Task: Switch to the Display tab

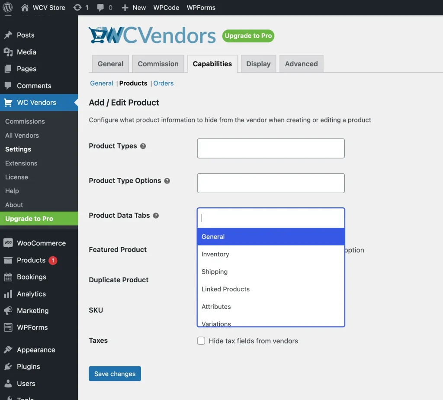Action: [x=258, y=64]
